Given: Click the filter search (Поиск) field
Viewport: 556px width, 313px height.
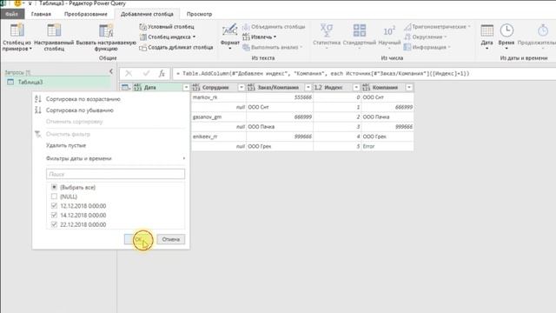Looking at the screenshot, I should click(x=116, y=174).
